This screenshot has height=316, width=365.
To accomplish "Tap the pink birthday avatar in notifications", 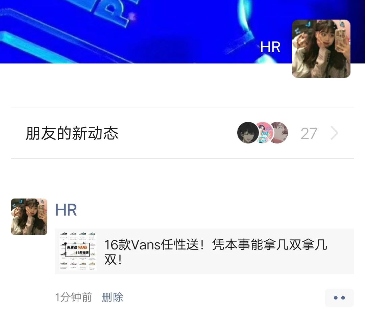I will (x=264, y=133).
